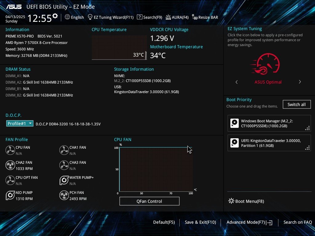Open Boot Menu(F8)
This screenshot has width=315, height=236.
pyautogui.click(x=246, y=201)
